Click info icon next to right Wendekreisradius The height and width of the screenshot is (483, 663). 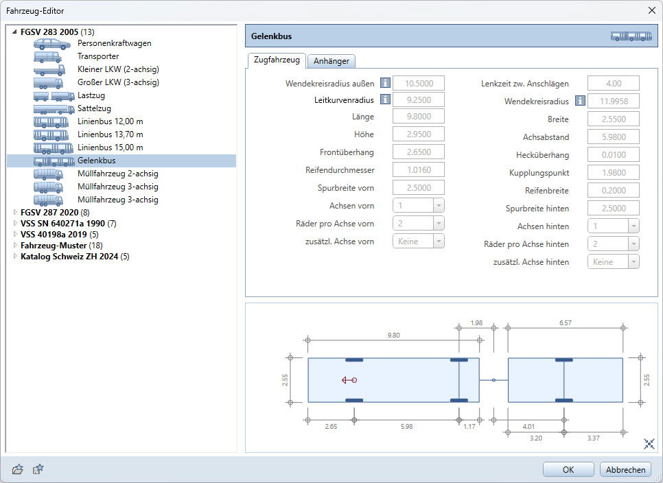pos(581,102)
